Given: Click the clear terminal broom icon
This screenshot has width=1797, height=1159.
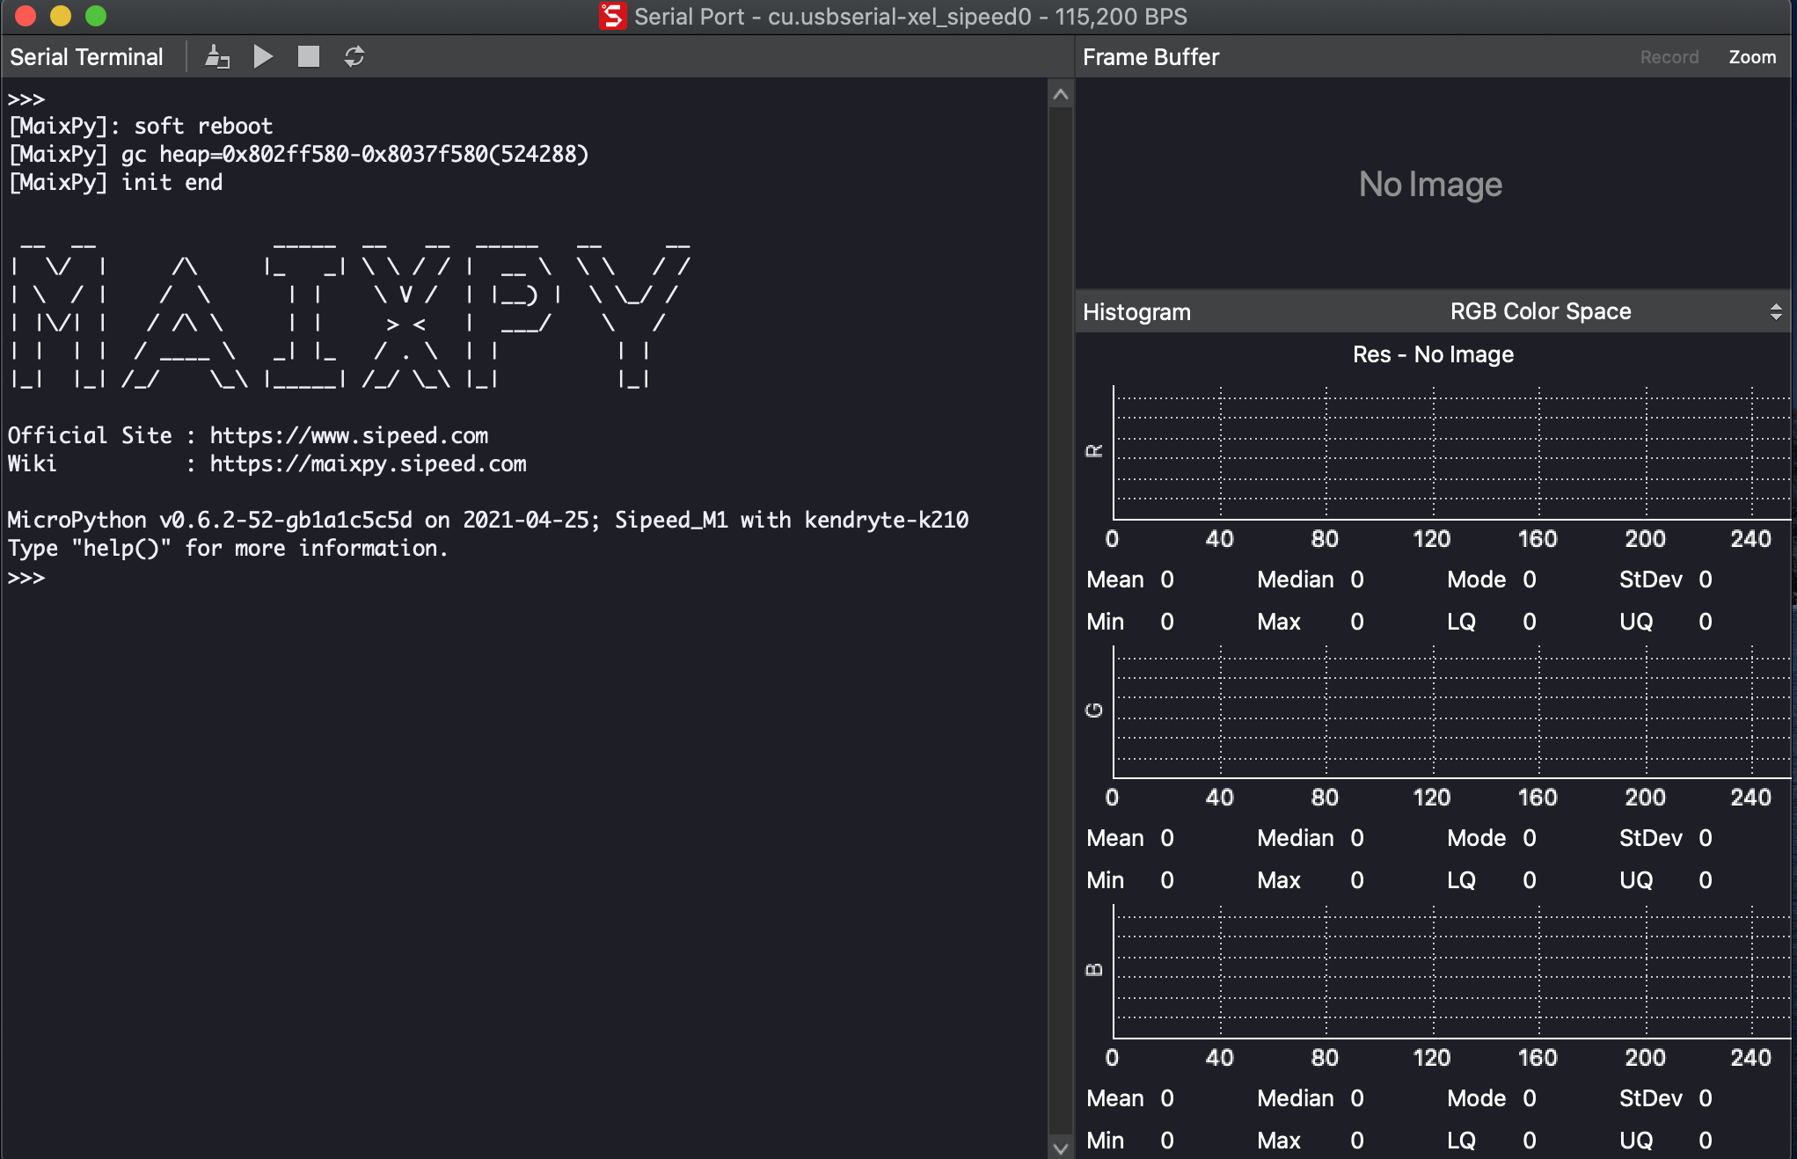Looking at the screenshot, I should click(x=217, y=57).
